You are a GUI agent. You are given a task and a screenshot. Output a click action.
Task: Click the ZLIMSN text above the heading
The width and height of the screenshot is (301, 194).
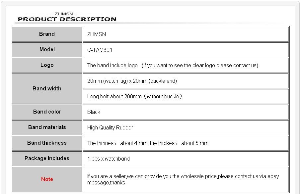[x=64, y=14]
